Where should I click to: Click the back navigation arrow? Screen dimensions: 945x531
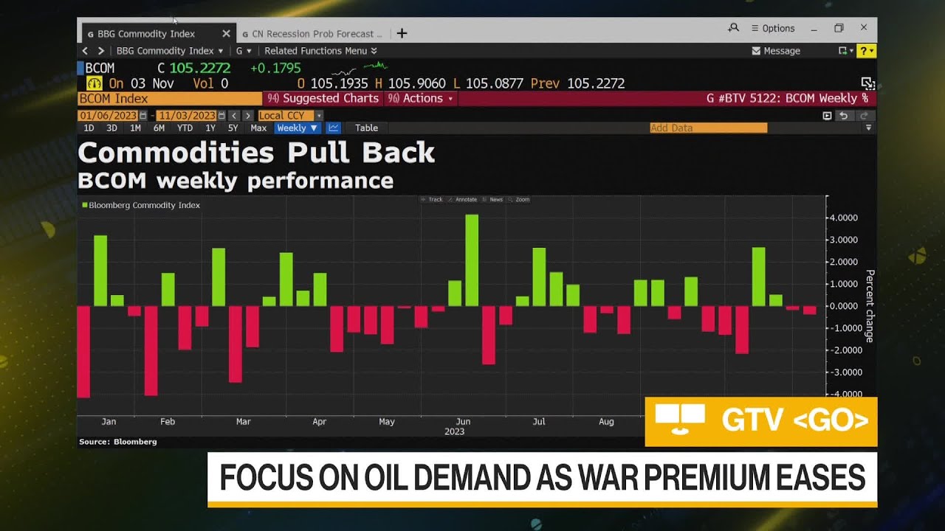tap(85, 51)
